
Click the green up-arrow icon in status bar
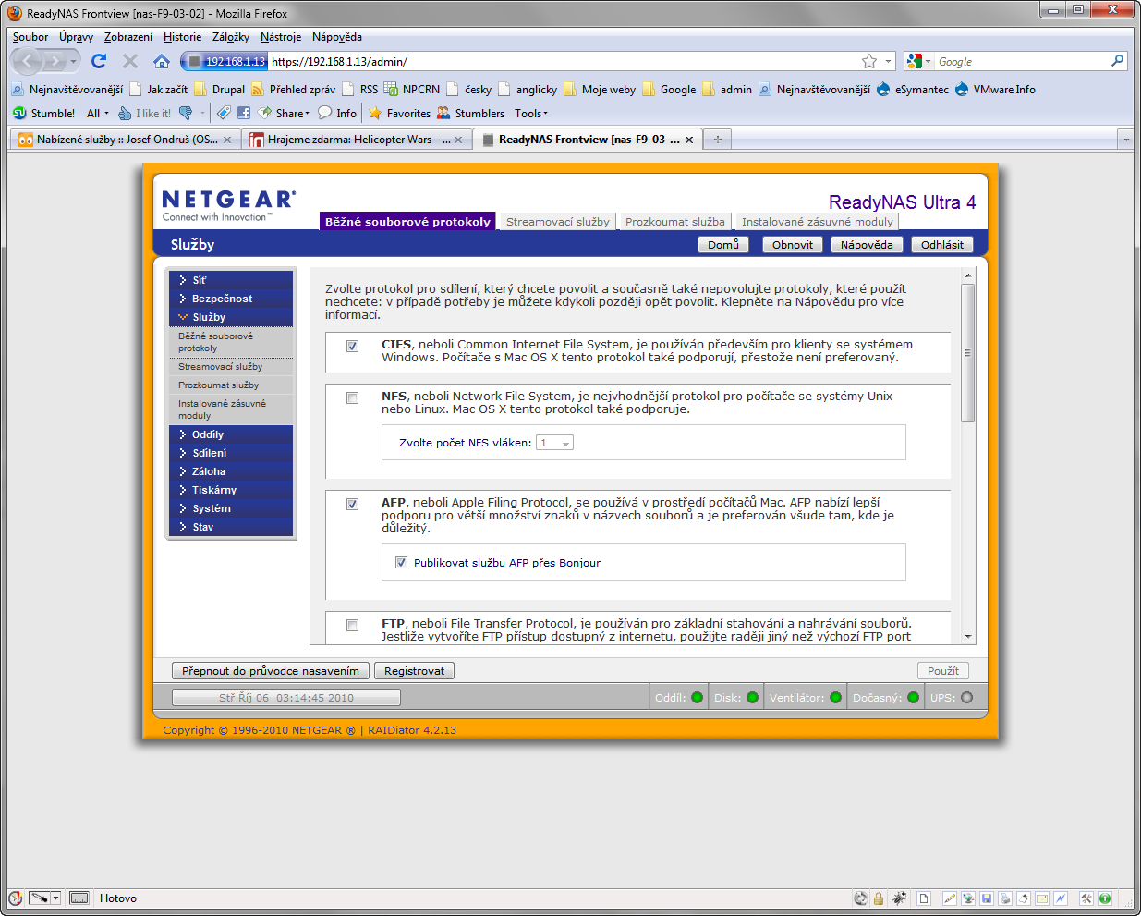[x=1105, y=898]
